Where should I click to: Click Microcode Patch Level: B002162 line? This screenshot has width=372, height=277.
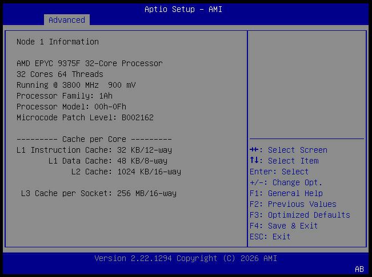pos(85,117)
